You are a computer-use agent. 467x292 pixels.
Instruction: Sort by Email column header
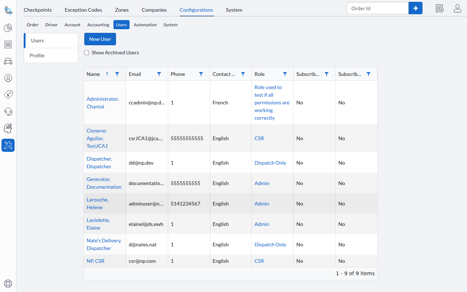135,74
